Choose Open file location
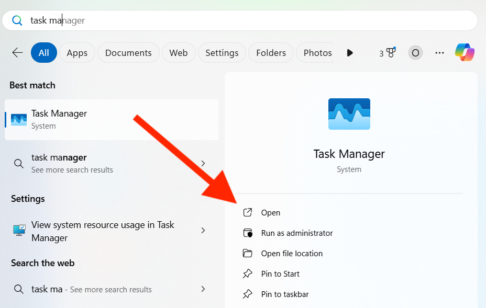 pyautogui.click(x=292, y=254)
